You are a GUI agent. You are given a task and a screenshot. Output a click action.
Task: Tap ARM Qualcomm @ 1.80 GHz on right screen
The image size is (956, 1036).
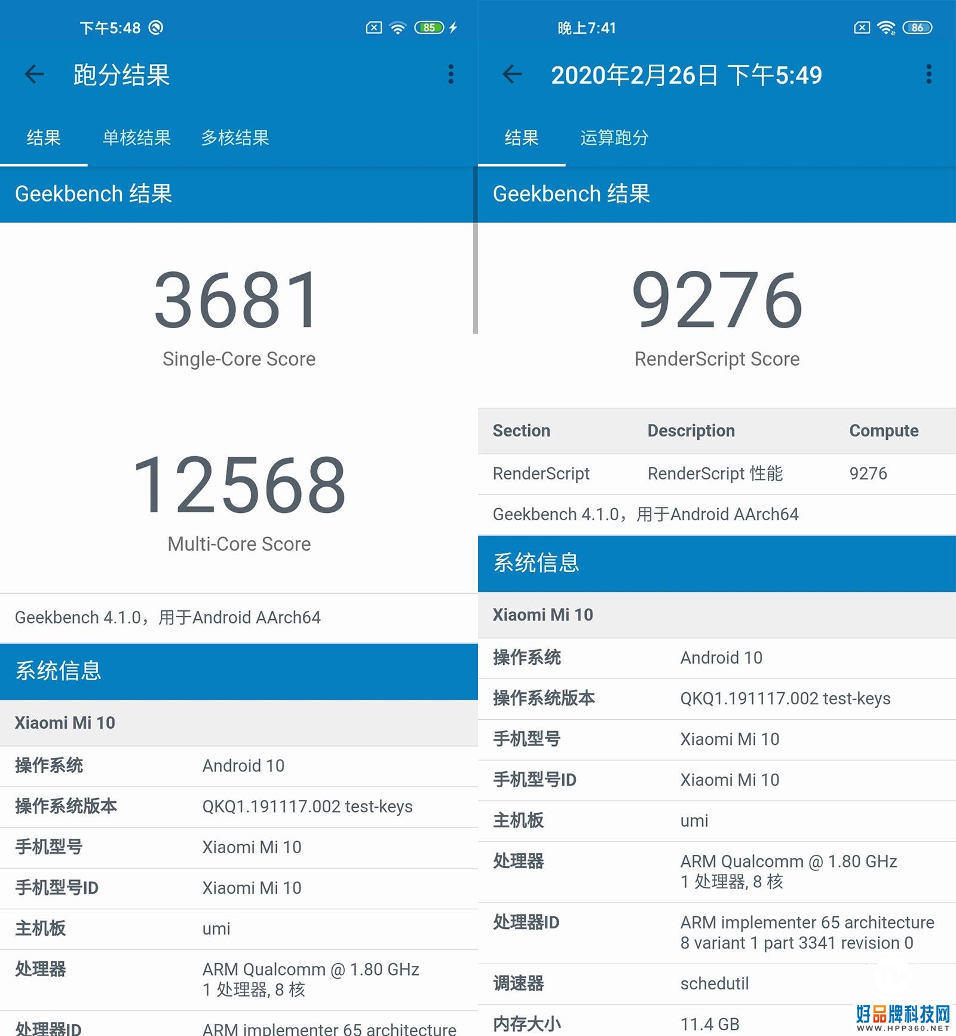tap(789, 861)
